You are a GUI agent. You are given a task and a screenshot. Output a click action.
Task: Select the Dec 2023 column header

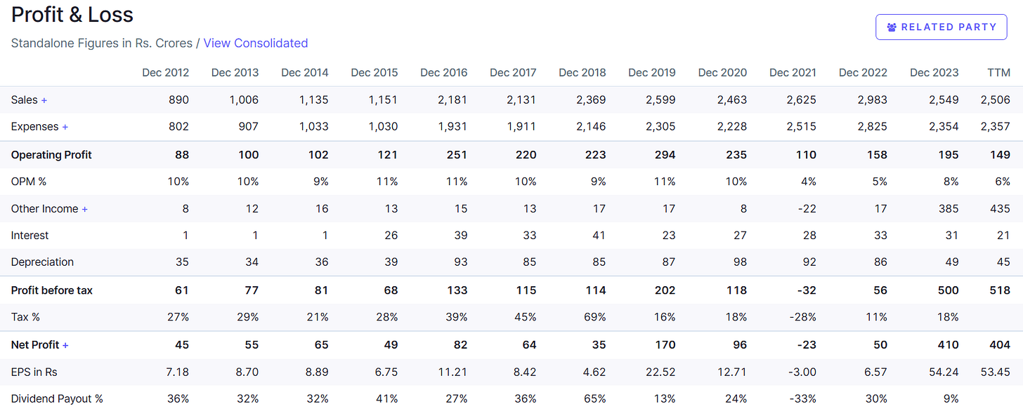click(934, 72)
